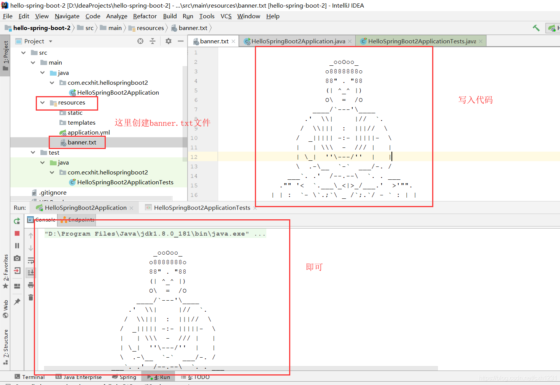Open the Build menu
Image resolution: width=560 pixels, height=385 pixels.
click(x=170, y=16)
